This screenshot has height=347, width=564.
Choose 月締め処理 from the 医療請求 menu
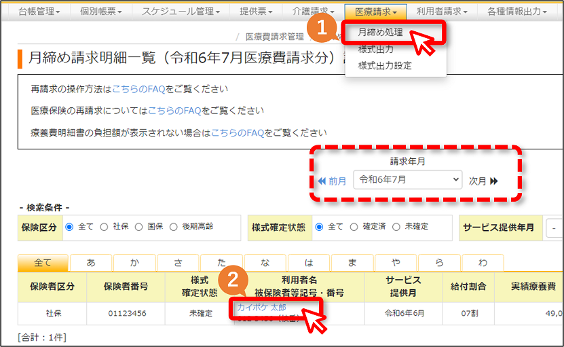(x=381, y=33)
